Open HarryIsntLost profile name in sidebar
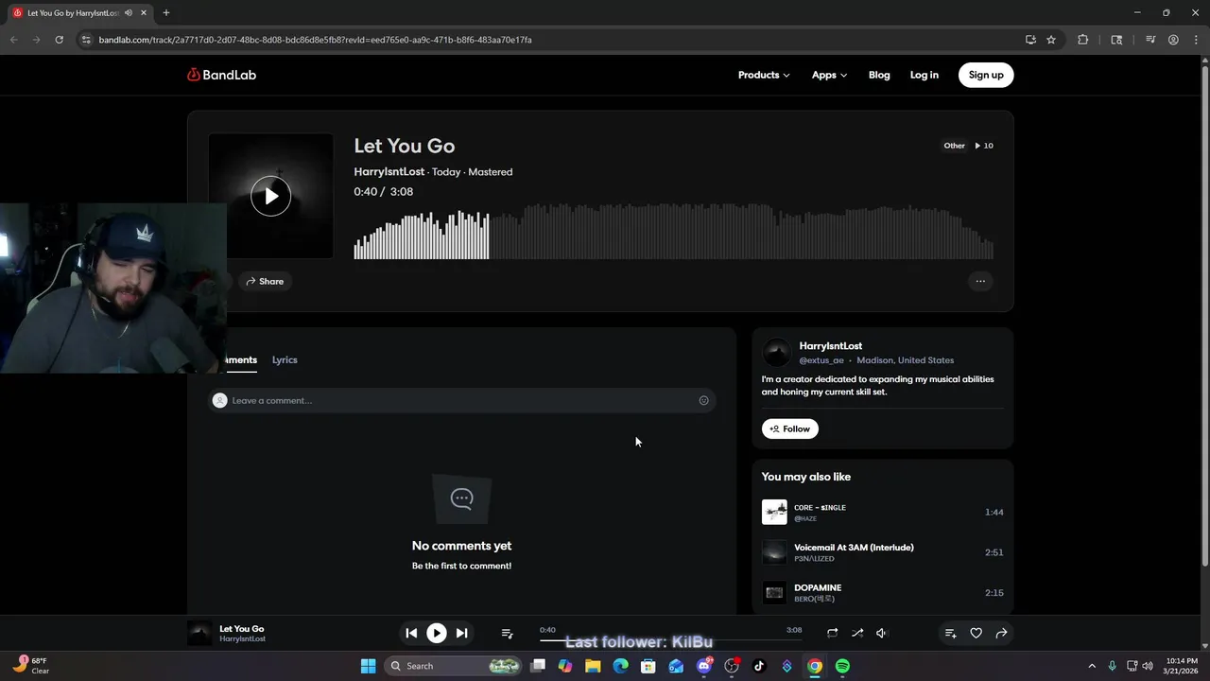This screenshot has height=681, width=1210. coord(831,346)
